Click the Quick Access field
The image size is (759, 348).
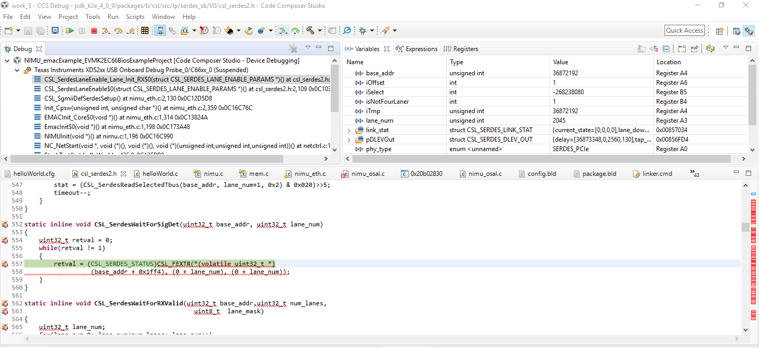pyautogui.click(x=685, y=31)
